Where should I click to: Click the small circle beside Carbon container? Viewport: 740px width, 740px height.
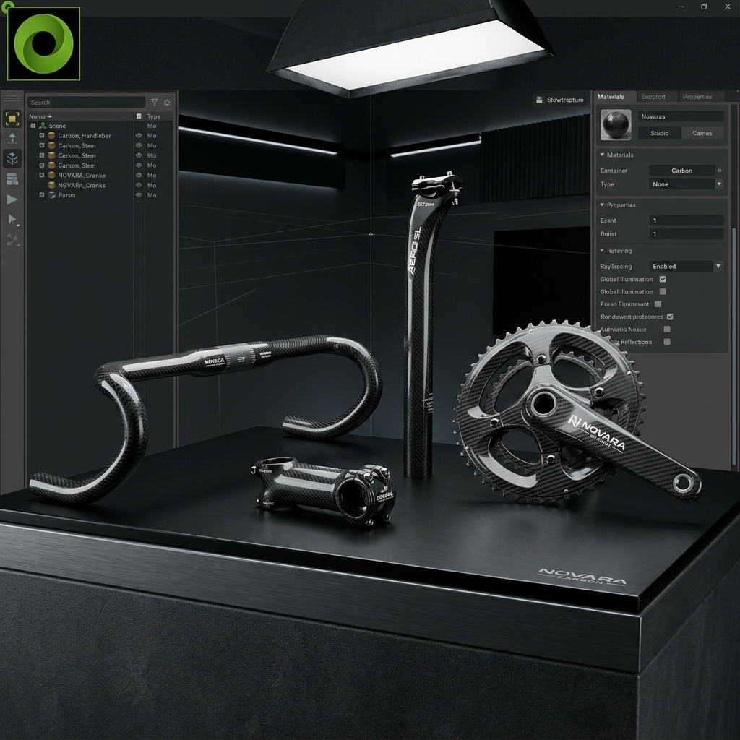pyautogui.click(x=720, y=171)
